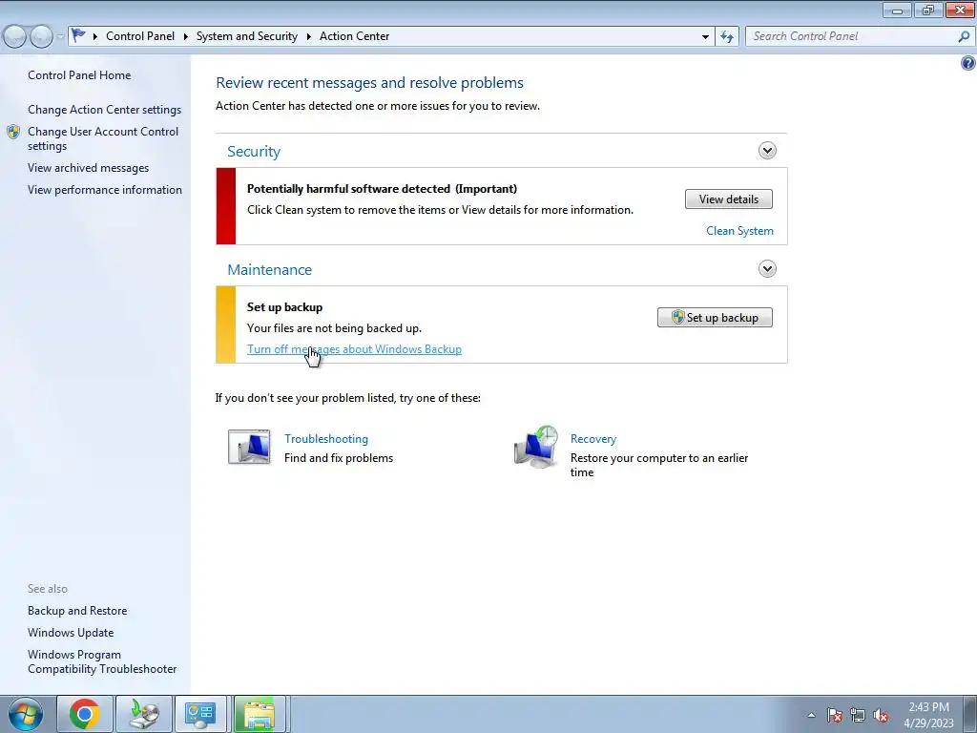The height and width of the screenshot is (733, 977).
Task: Open Backup and Restore link
Action: point(77,611)
